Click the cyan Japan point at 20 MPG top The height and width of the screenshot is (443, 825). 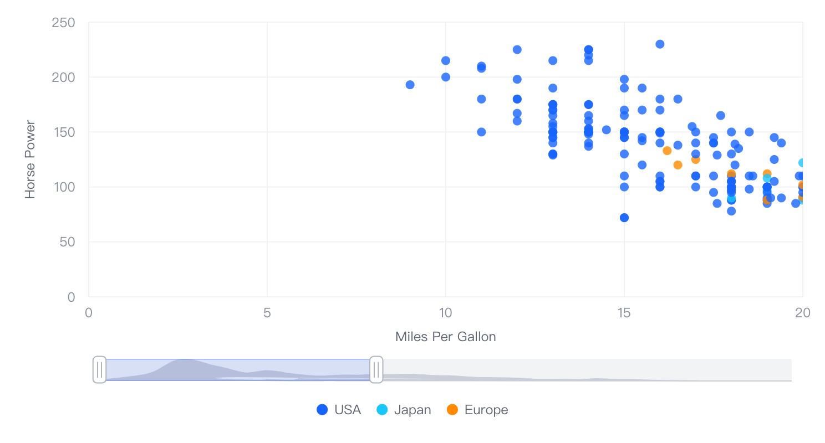click(x=802, y=163)
